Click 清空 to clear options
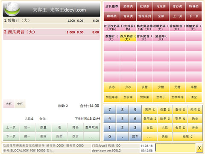The height and width of the screenshot is (154, 205). tap(193, 97)
